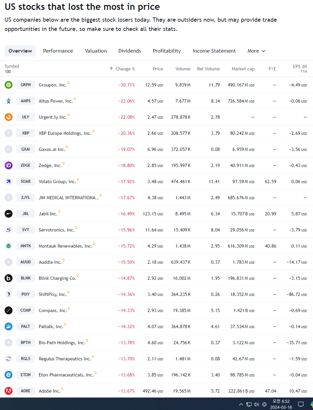Click the Zedge purple logo icon
This screenshot has width=313, height=410.
tap(9, 165)
